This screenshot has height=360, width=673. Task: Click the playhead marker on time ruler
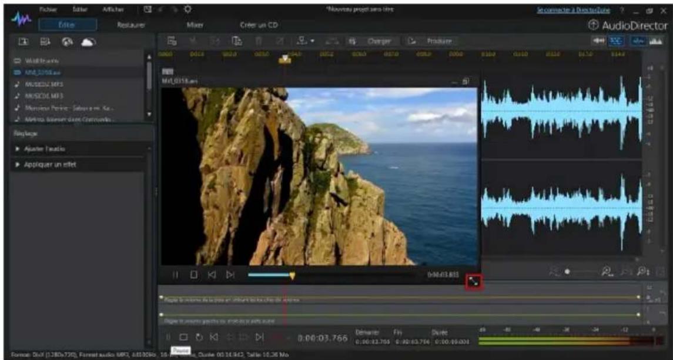[x=284, y=59]
